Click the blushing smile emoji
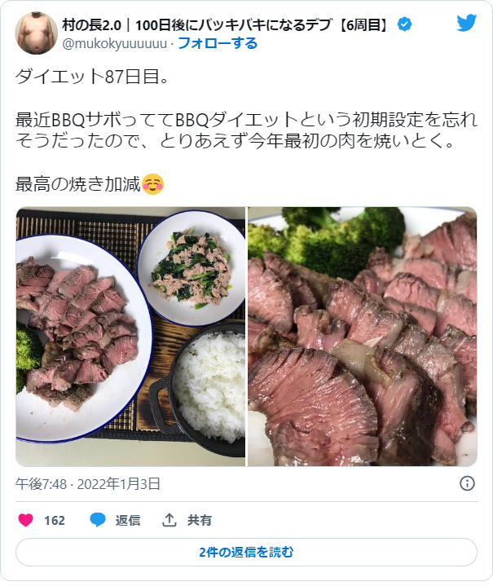 [x=153, y=184]
